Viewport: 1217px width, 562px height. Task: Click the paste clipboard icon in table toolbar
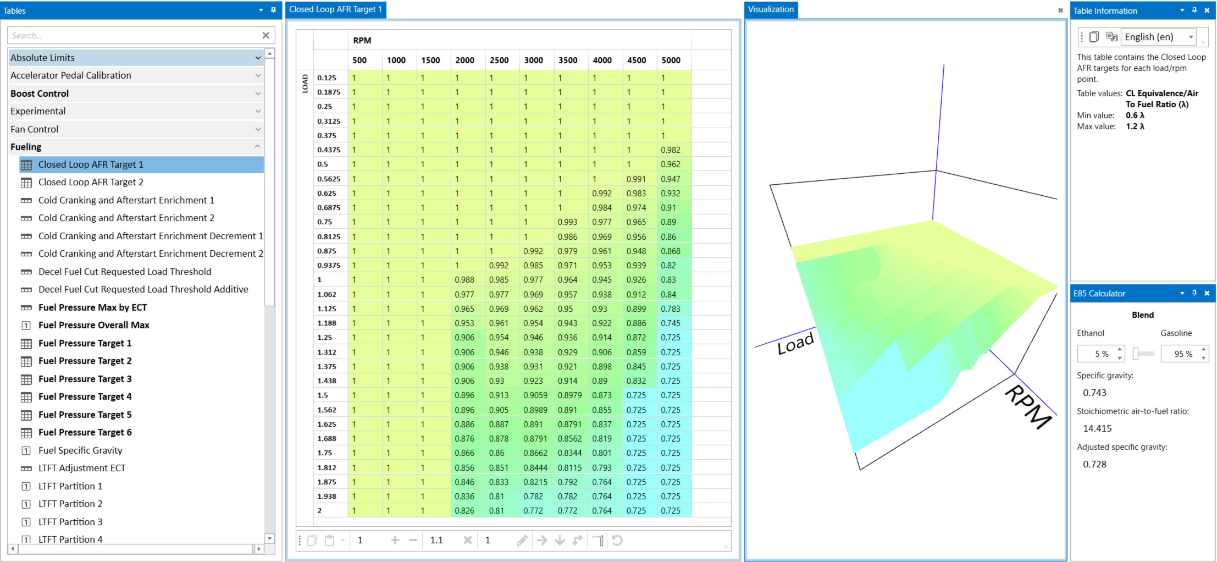(329, 541)
